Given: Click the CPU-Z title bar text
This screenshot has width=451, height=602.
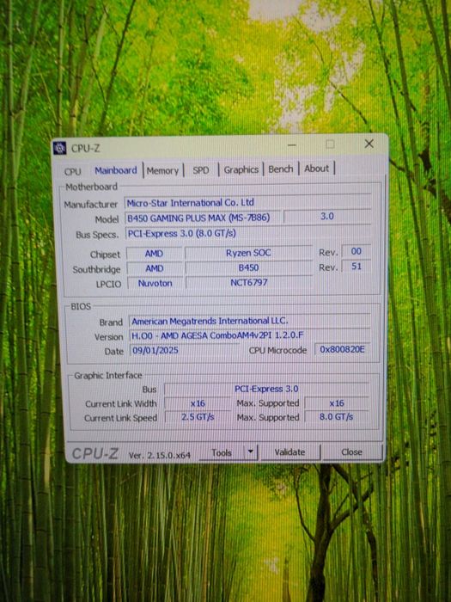Looking at the screenshot, I should coord(86,148).
